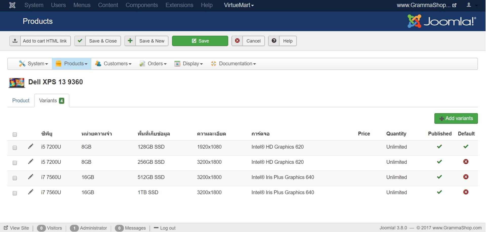Toggle default checkmark on 128GB SSD variant
486x232 pixels.
tap(466, 146)
